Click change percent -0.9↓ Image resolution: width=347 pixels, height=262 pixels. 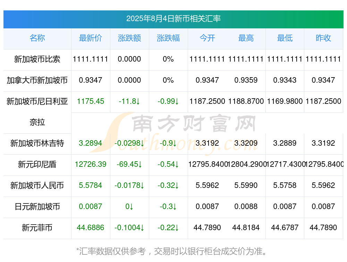point(168,143)
